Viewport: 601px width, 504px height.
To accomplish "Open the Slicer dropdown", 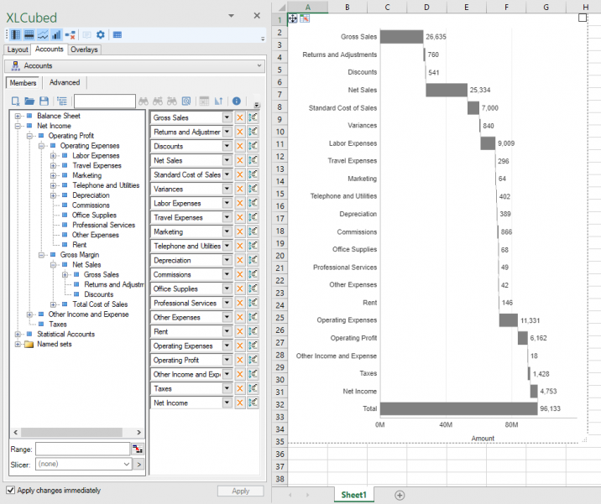I will click(x=127, y=464).
